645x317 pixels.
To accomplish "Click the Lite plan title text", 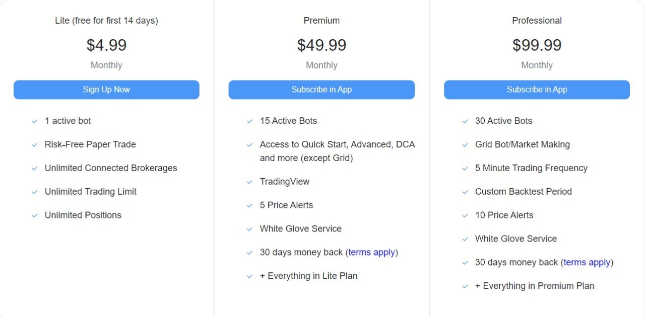I will coord(106,21).
